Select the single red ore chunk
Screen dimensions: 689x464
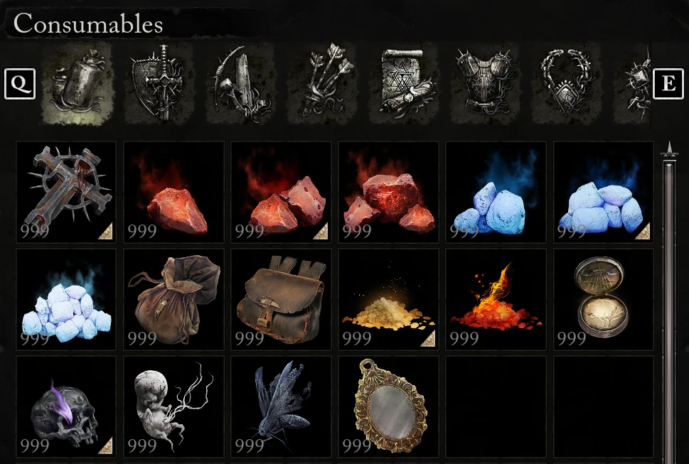(173, 192)
